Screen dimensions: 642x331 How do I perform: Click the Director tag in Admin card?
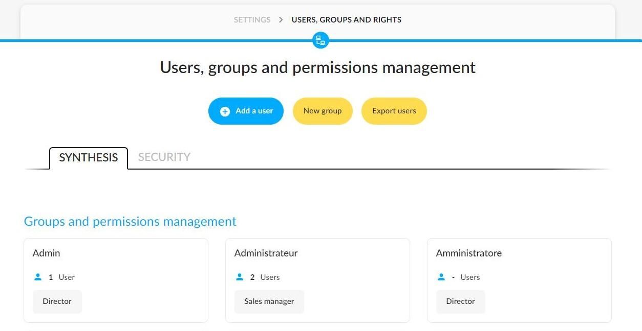pos(57,301)
